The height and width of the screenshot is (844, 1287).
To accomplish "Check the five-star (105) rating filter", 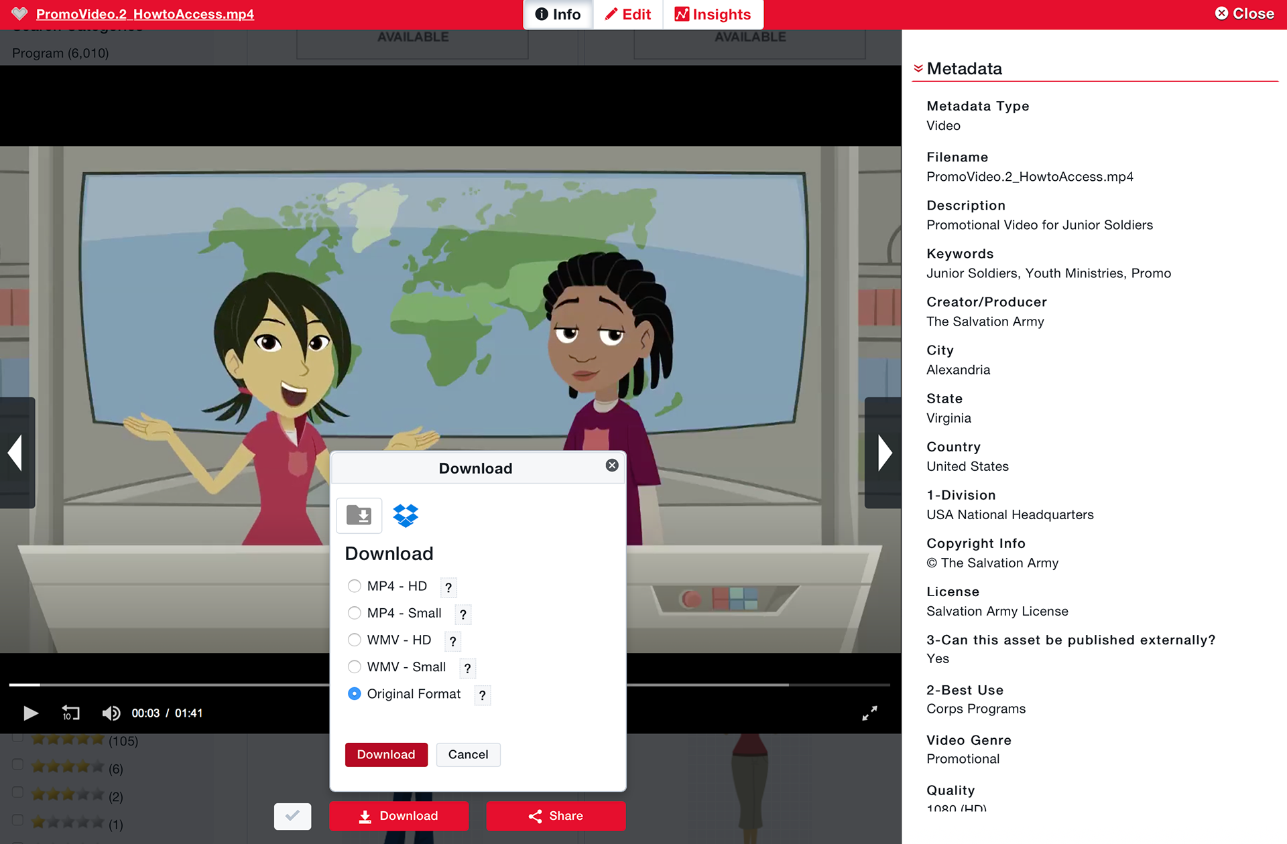I will pyautogui.click(x=18, y=737).
